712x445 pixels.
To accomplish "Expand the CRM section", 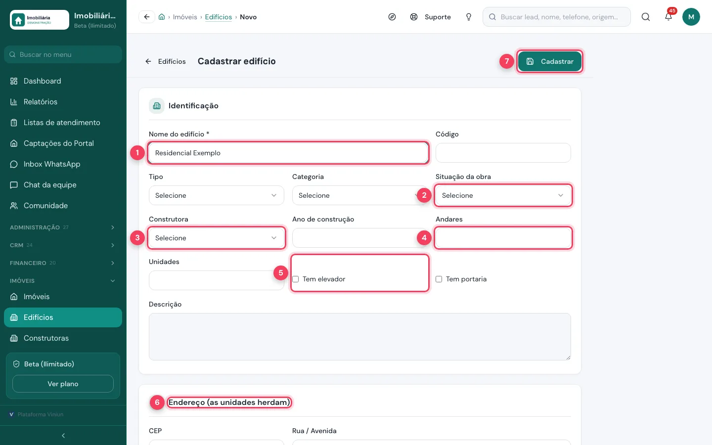I will pos(63,245).
